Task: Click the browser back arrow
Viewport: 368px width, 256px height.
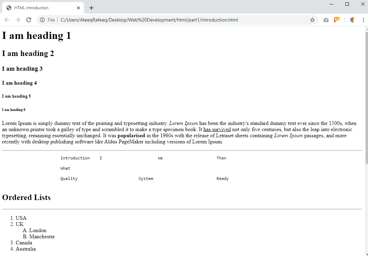Action: coord(7,20)
